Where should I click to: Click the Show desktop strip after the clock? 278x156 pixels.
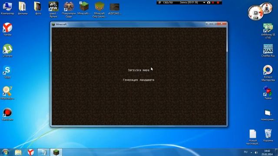[277, 152]
